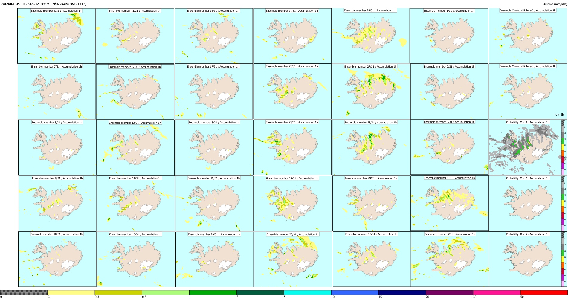Click the 'Ensemble member 1/31' title label
The image size is (568, 299).
(449, 11)
